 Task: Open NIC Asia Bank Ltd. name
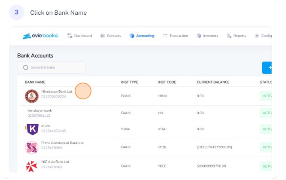pyautogui.click(x=55, y=162)
